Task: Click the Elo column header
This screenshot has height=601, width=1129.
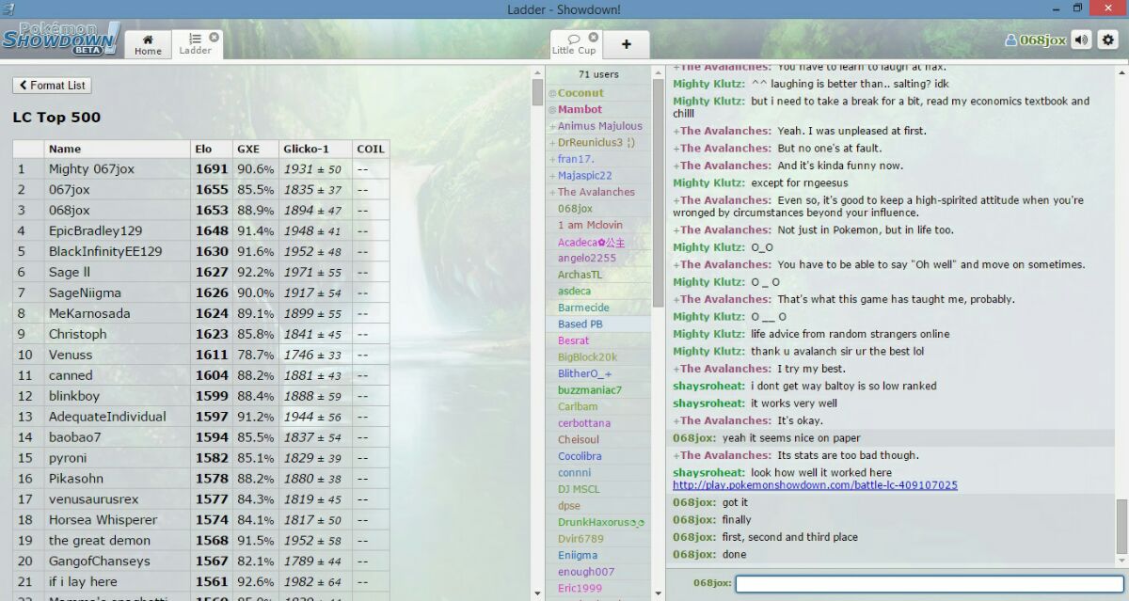Action: (x=211, y=149)
